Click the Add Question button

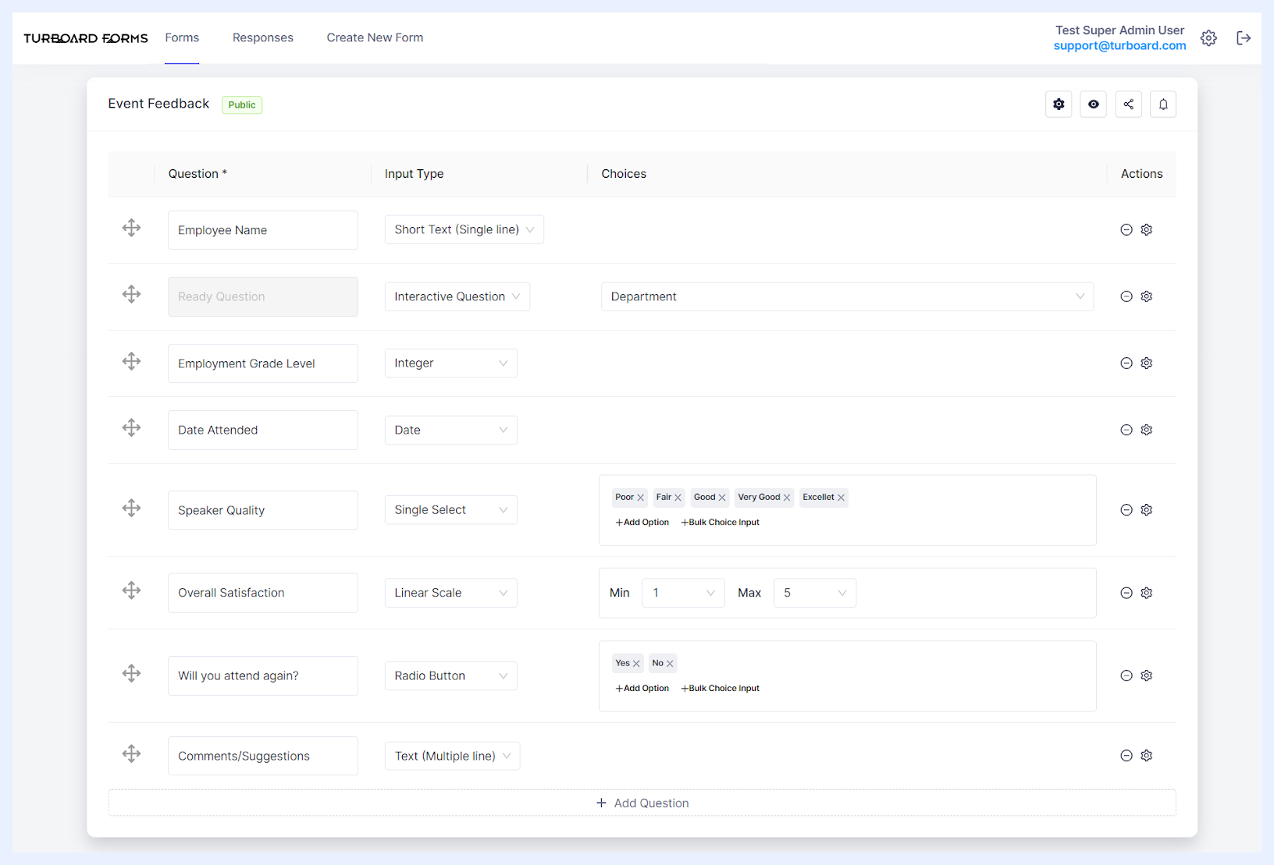tap(642, 803)
